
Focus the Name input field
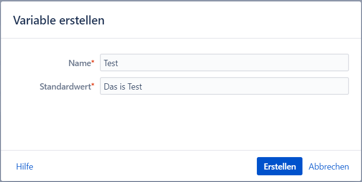[224, 63]
